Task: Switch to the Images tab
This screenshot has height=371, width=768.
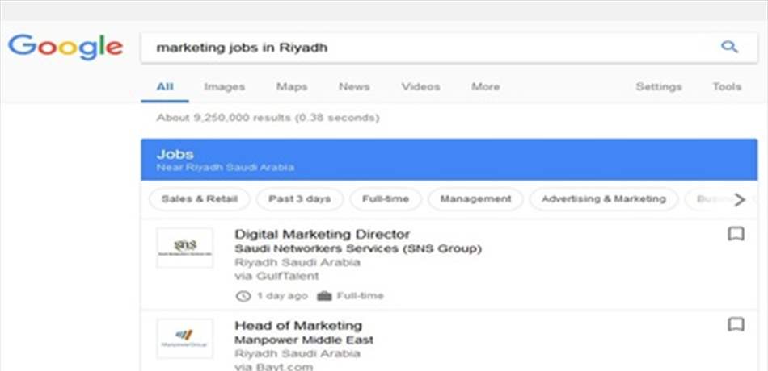Action: (224, 87)
